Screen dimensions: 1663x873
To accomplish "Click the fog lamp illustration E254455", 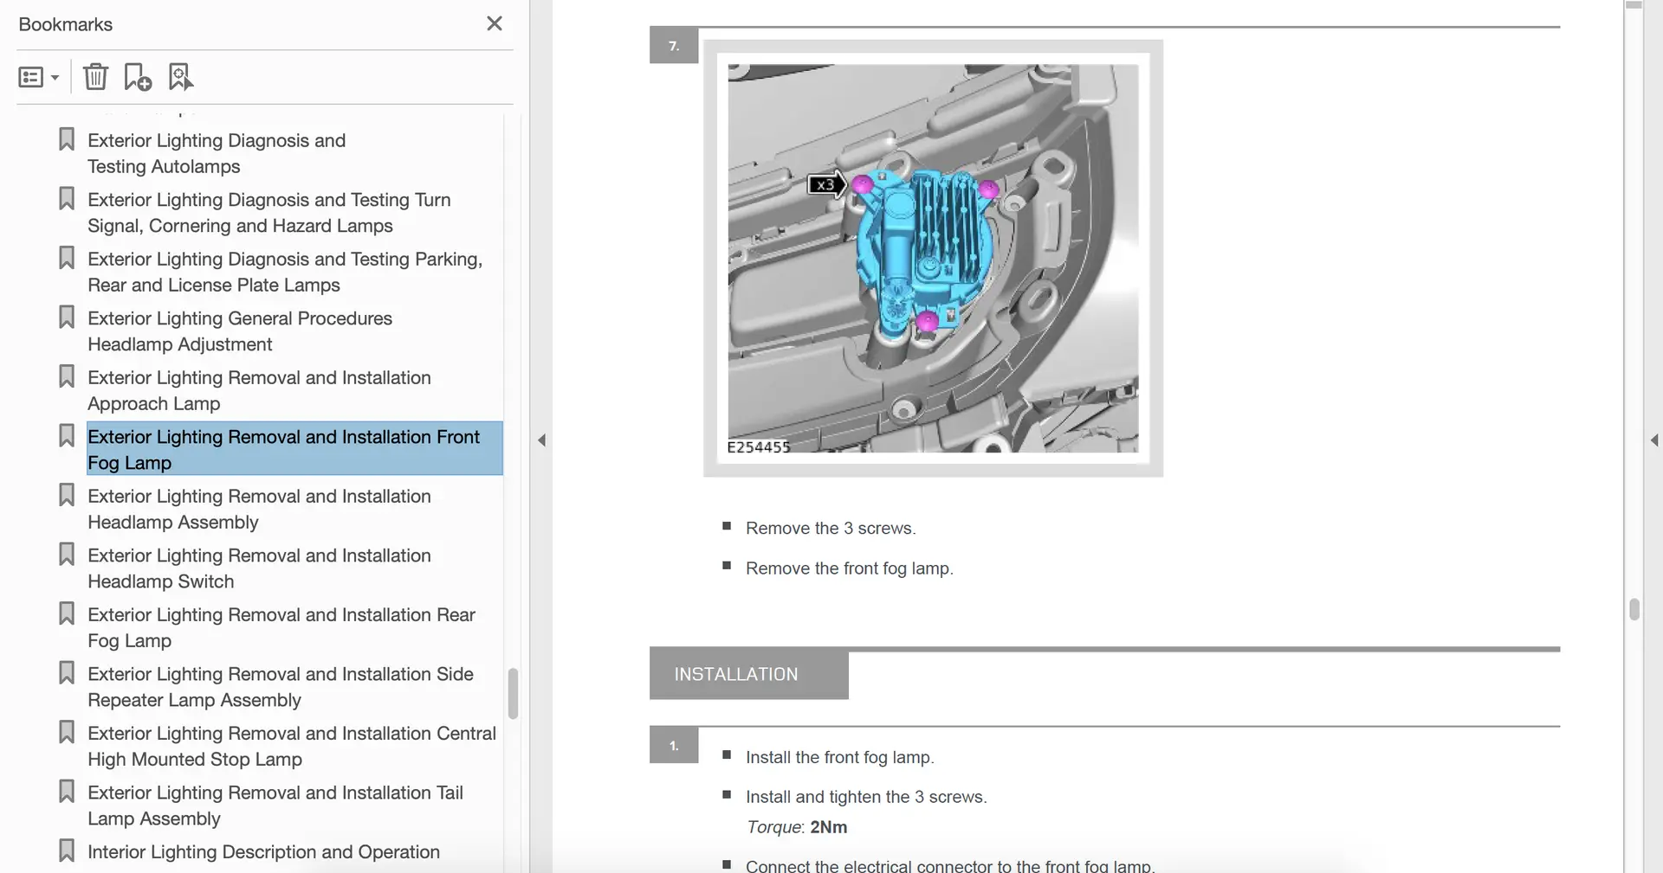I will [933, 258].
